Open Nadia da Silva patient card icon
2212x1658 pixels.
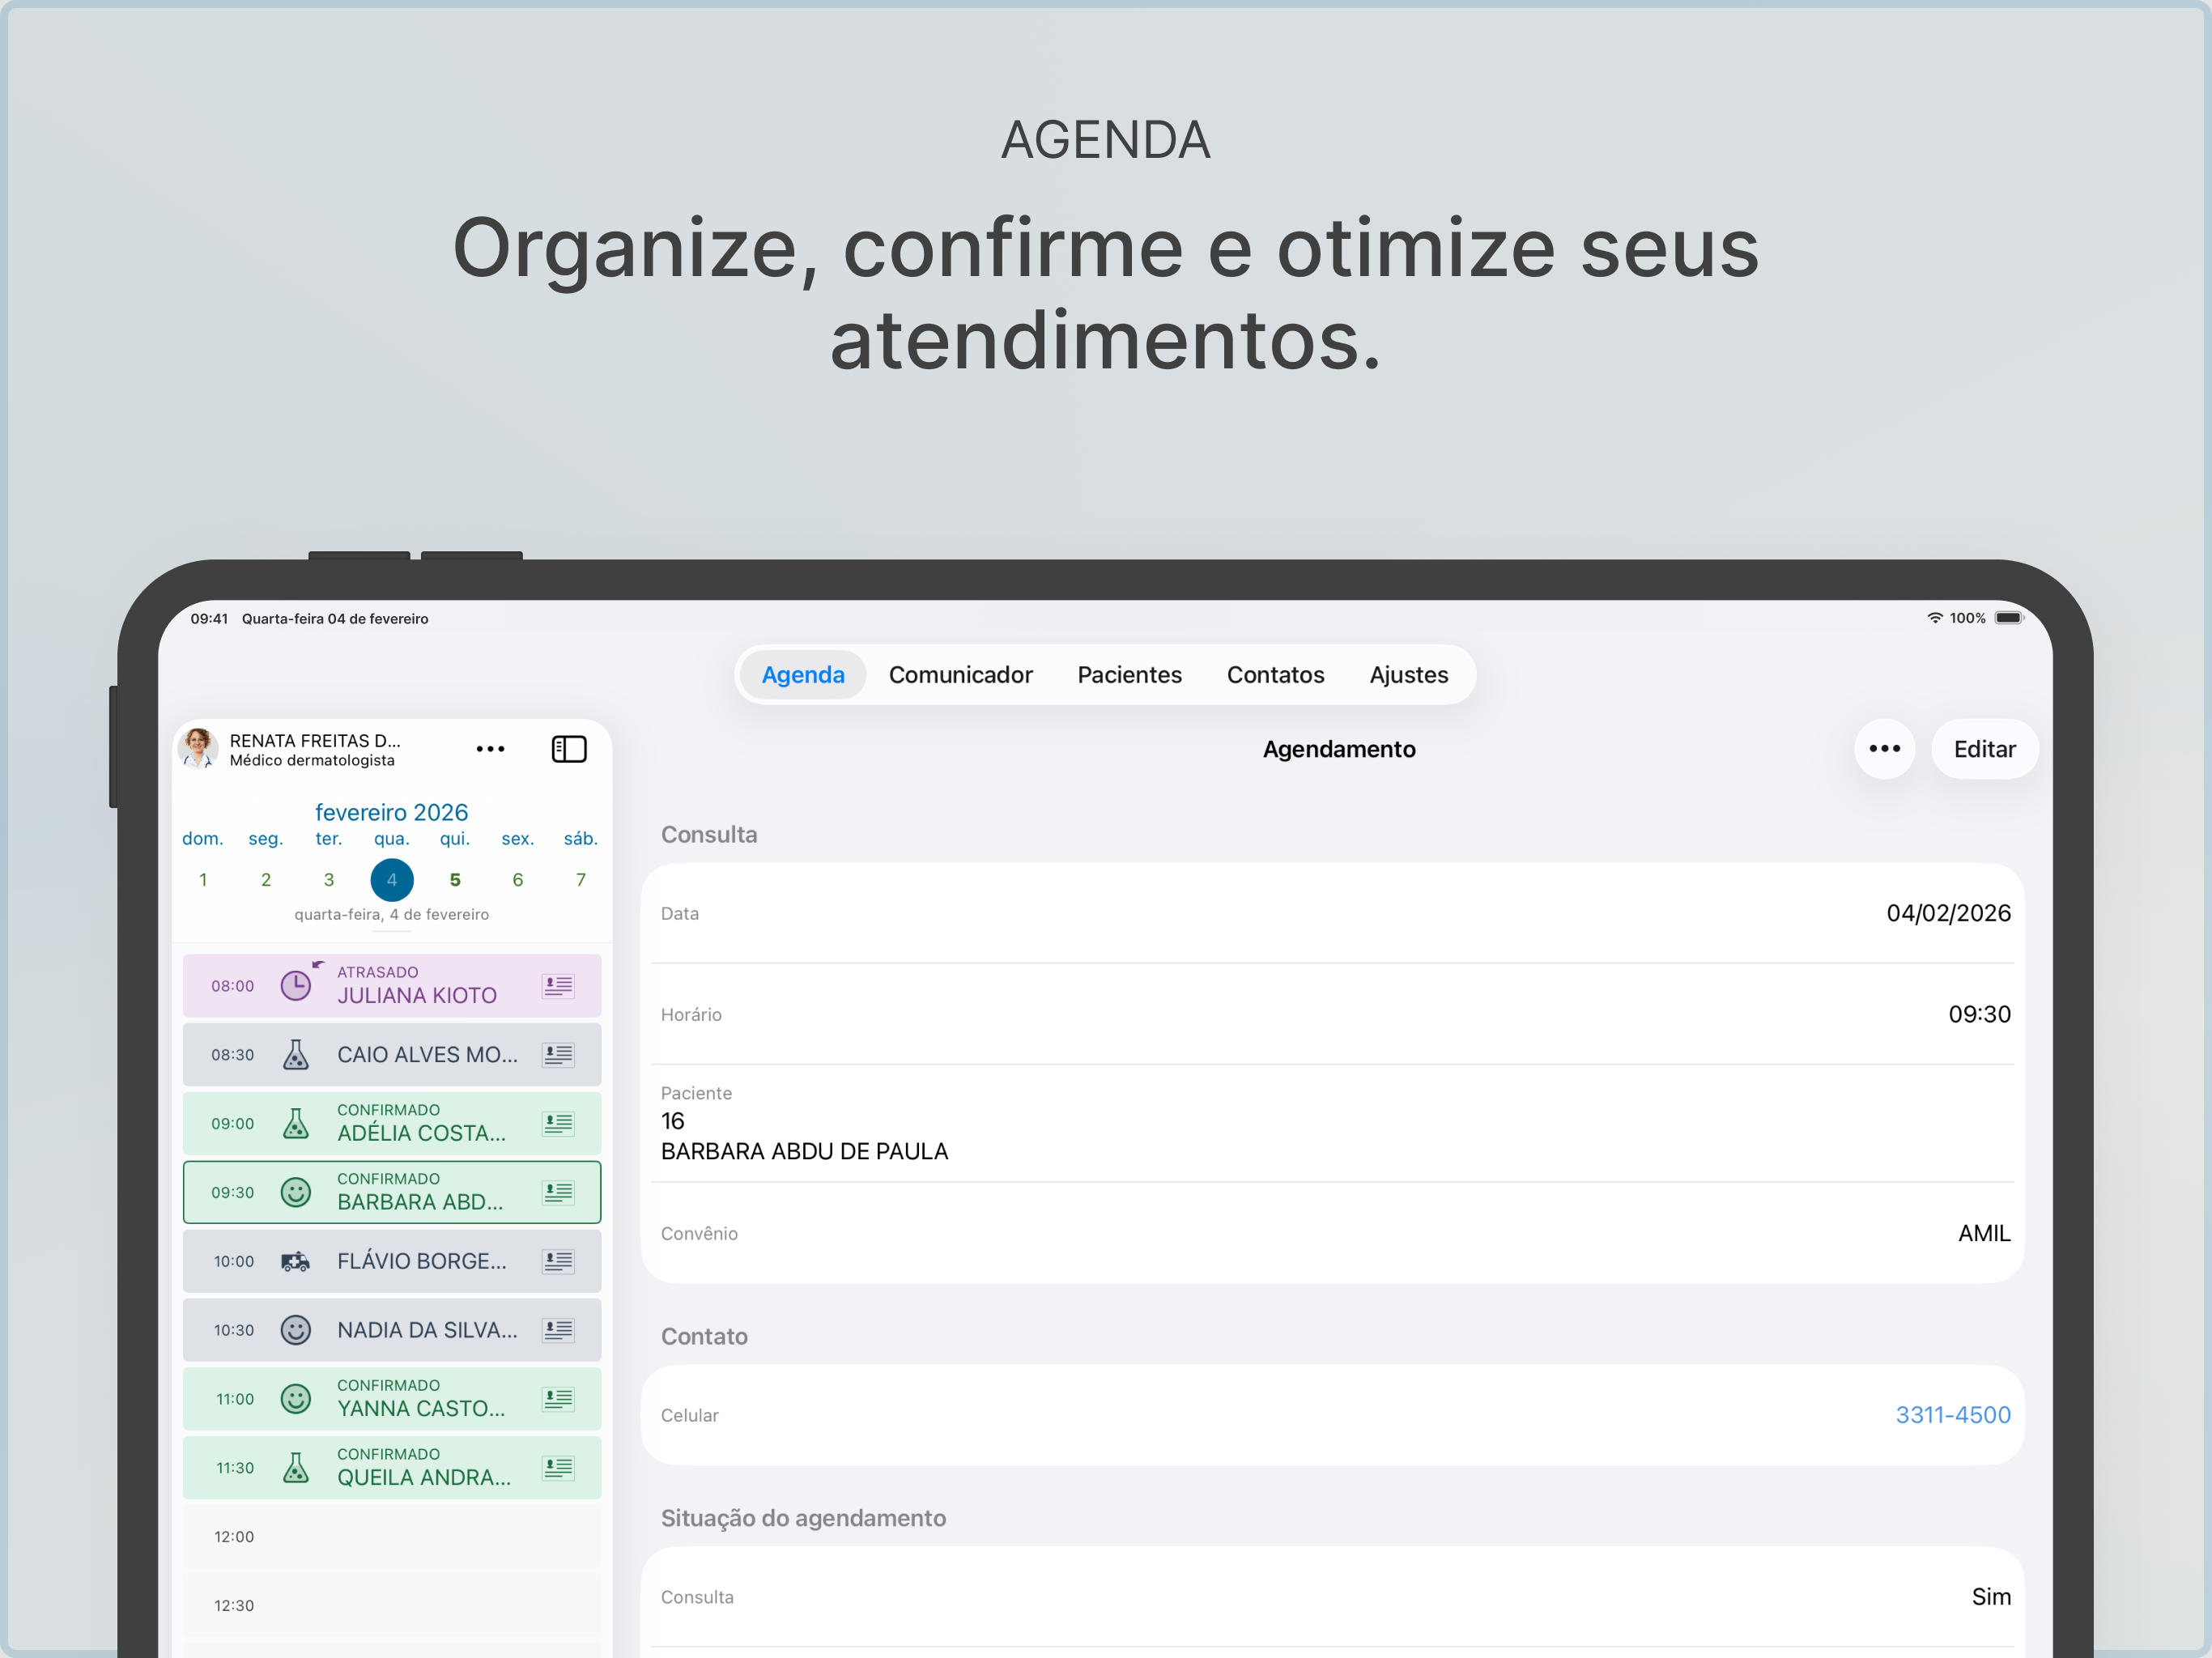(x=558, y=1330)
